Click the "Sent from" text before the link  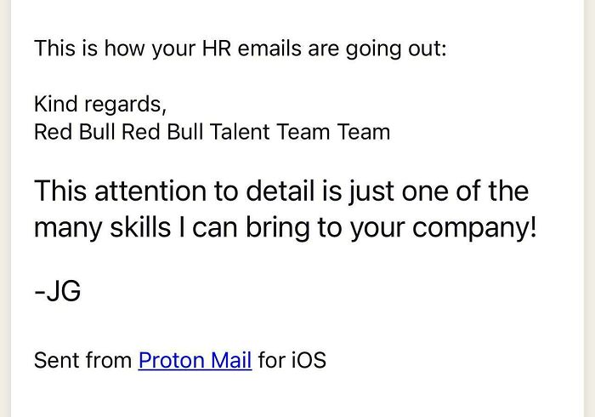click(x=82, y=360)
